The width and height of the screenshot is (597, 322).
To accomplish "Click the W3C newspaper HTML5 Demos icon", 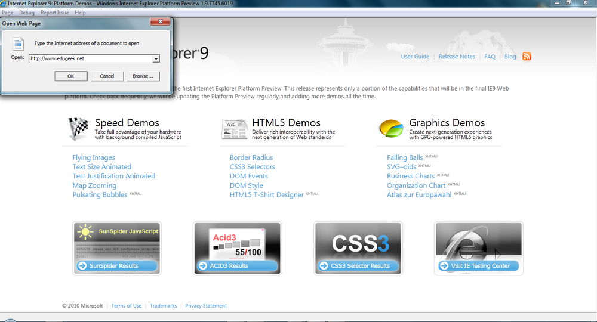I will 234,129.
